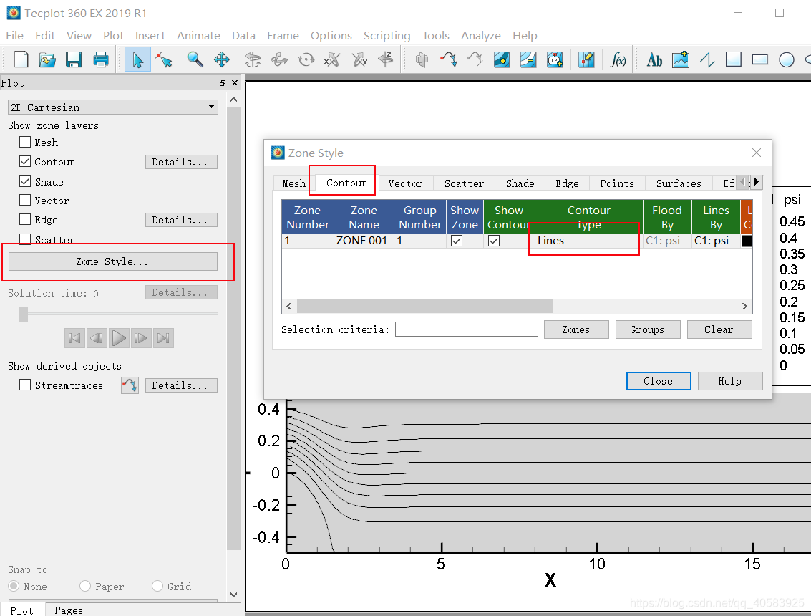Activate the zoom magnifier tool
Image resolution: width=811 pixels, height=616 pixels.
tap(195, 59)
